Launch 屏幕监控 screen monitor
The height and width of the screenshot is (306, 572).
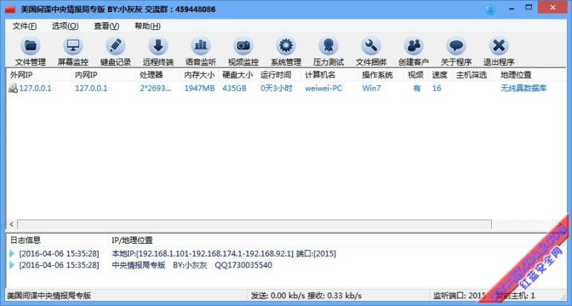tap(73, 51)
